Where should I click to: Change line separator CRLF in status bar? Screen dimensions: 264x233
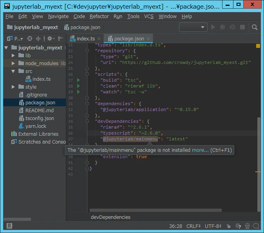193,226
